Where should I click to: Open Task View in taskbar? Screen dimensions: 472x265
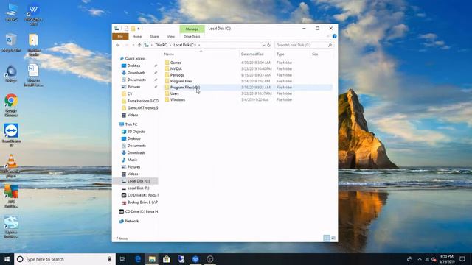122,259
